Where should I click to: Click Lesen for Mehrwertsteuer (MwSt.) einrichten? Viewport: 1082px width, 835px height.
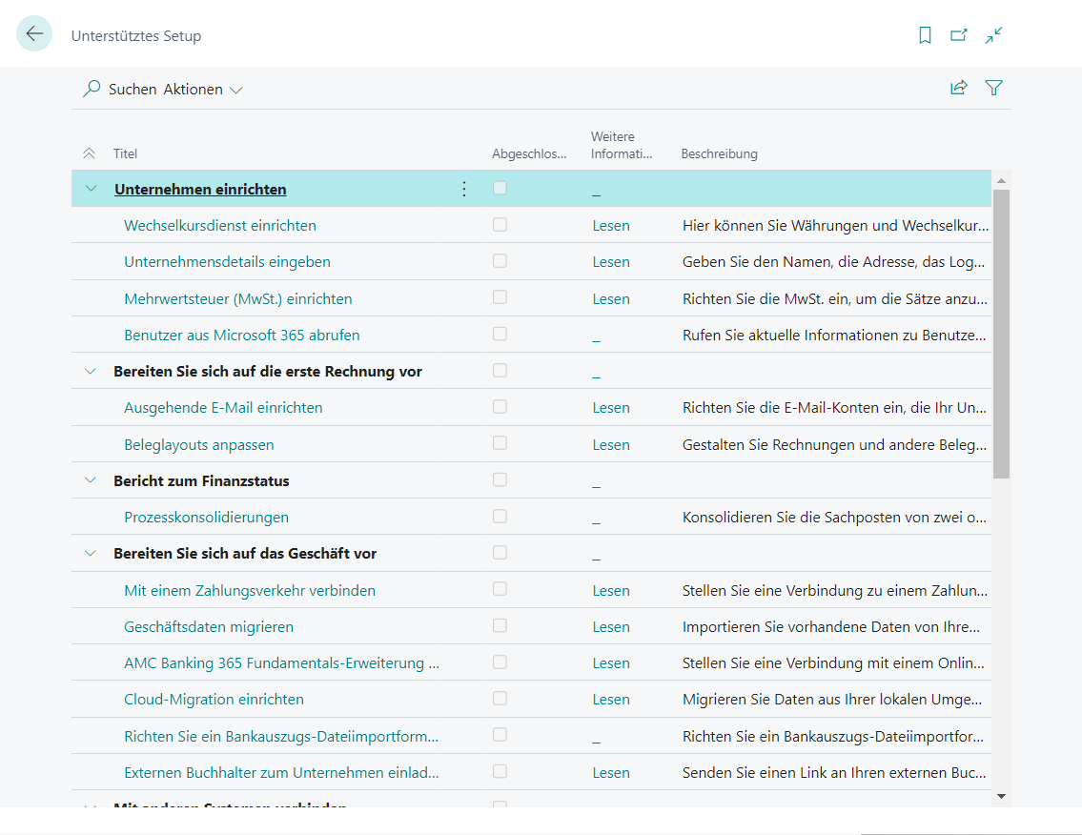click(611, 298)
